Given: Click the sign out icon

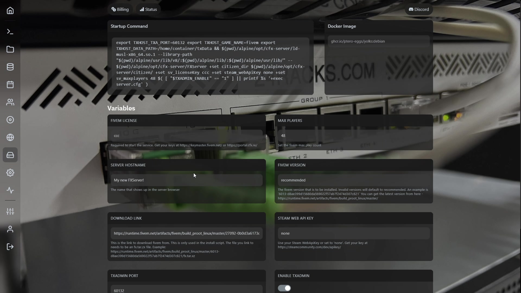Looking at the screenshot, I should pyautogui.click(x=10, y=247).
